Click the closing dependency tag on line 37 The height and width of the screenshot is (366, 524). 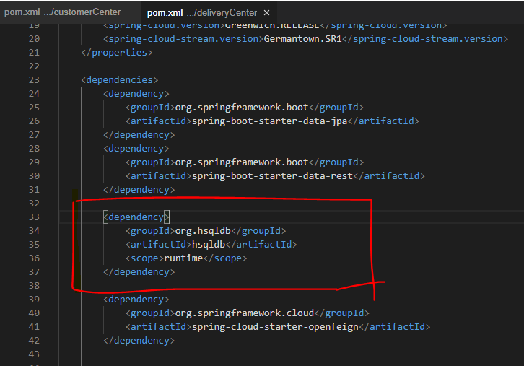tap(139, 271)
